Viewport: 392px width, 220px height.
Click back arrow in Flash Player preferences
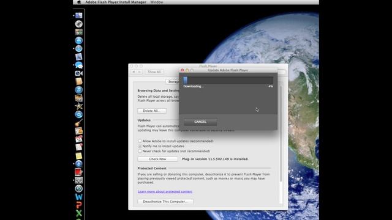[134, 72]
